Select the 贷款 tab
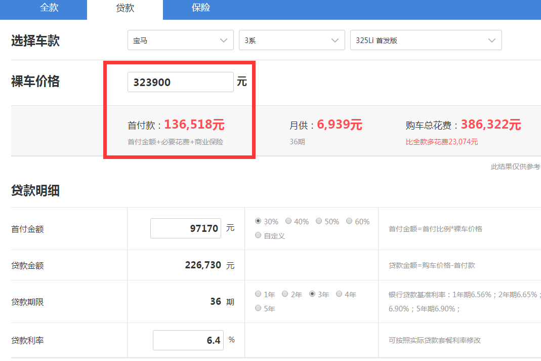This screenshot has height=361, width=541. point(125,8)
